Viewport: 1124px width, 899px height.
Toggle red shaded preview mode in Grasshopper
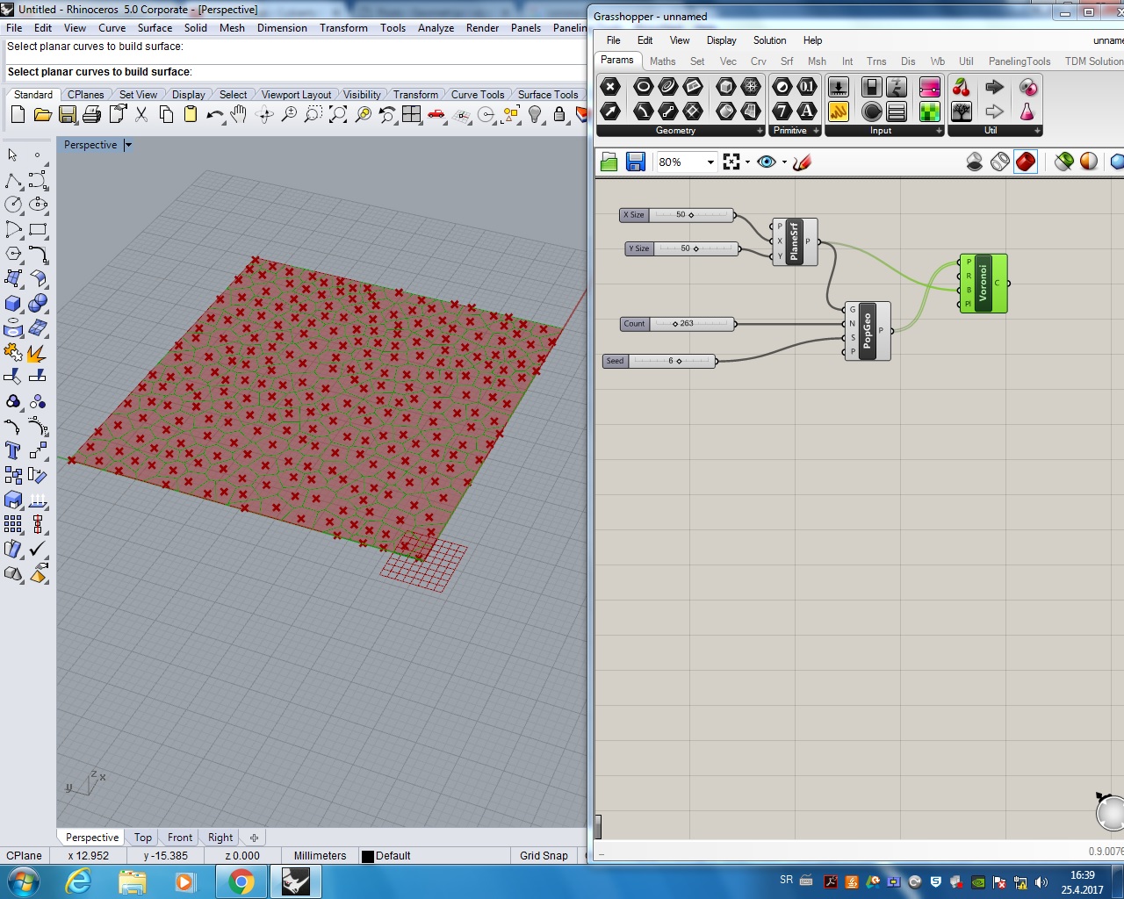(x=1026, y=162)
